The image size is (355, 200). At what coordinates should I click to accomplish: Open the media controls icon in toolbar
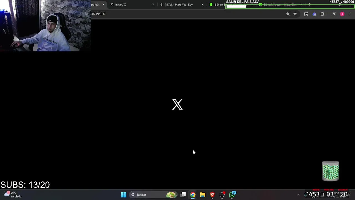pyautogui.click(x=334, y=14)
